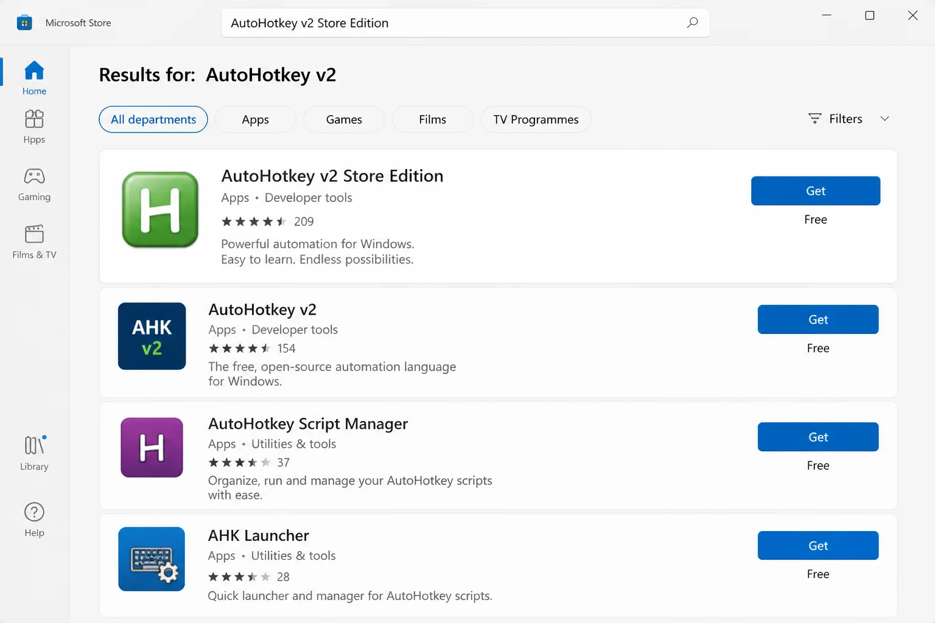The width and height of the screenshot is (935, 623).
Task: Open green AutoHotkey v2 Store Edition icon
Action: 160,209
